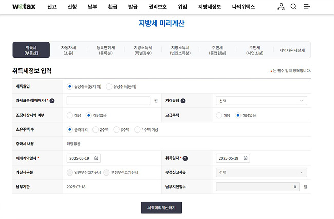Open the 납부 menu
The width and height of the screenshot is (334, 219).
pyautogui.click(x=92, y=7)
